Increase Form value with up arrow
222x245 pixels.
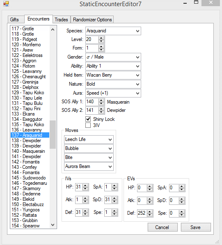pyautogui.click(x=101, y=47)
